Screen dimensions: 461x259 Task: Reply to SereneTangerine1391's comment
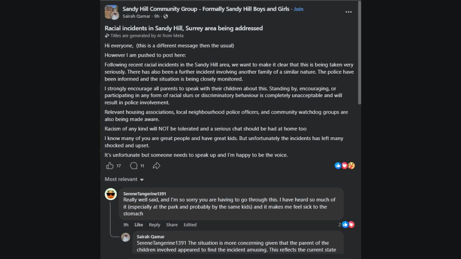click(x=154, y=225)
